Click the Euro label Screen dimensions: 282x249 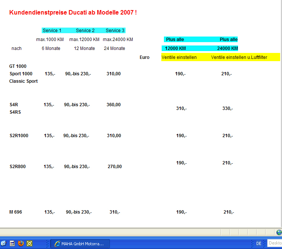tap(145, 57)
